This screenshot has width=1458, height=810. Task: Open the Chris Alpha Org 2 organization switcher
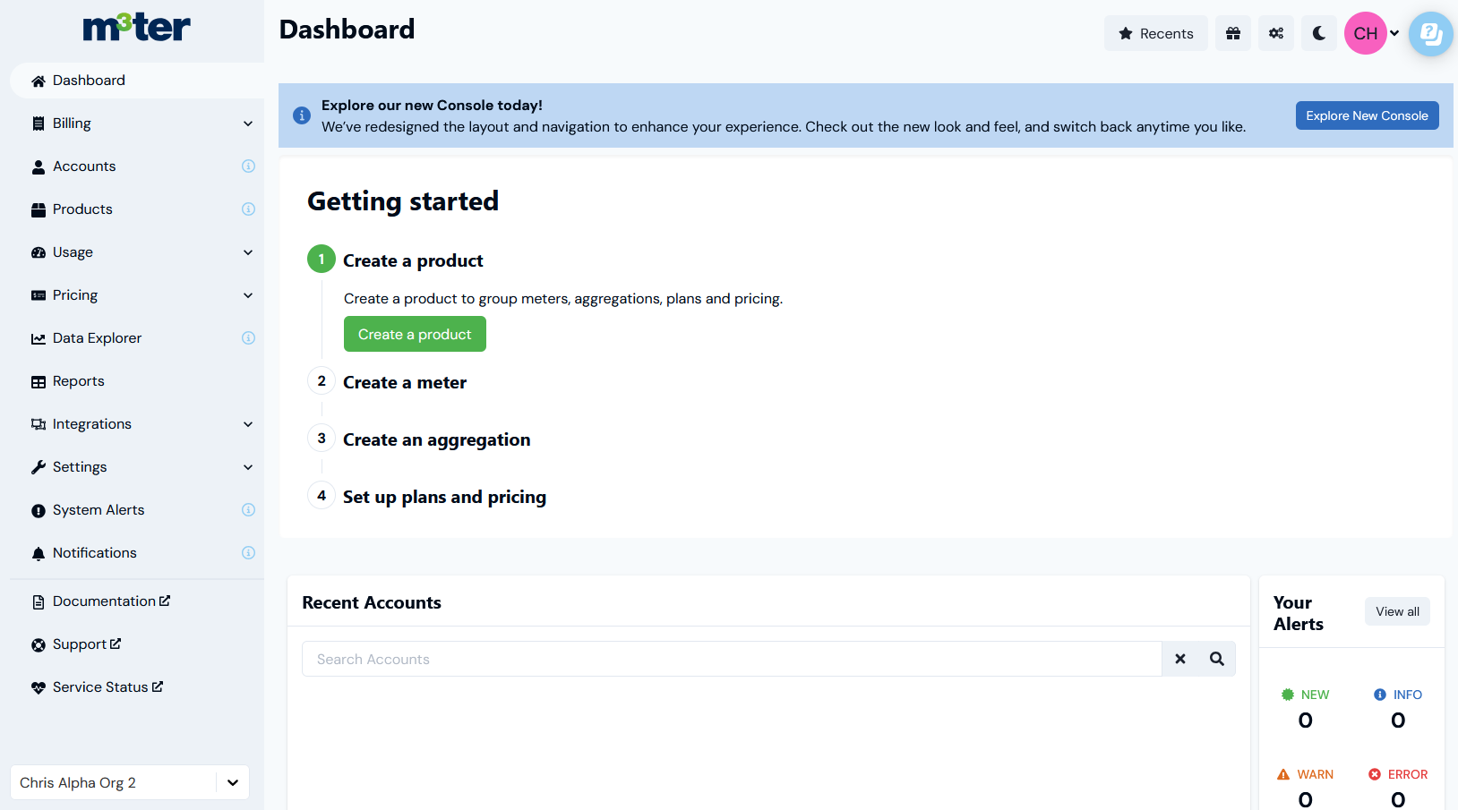[129, 782]
